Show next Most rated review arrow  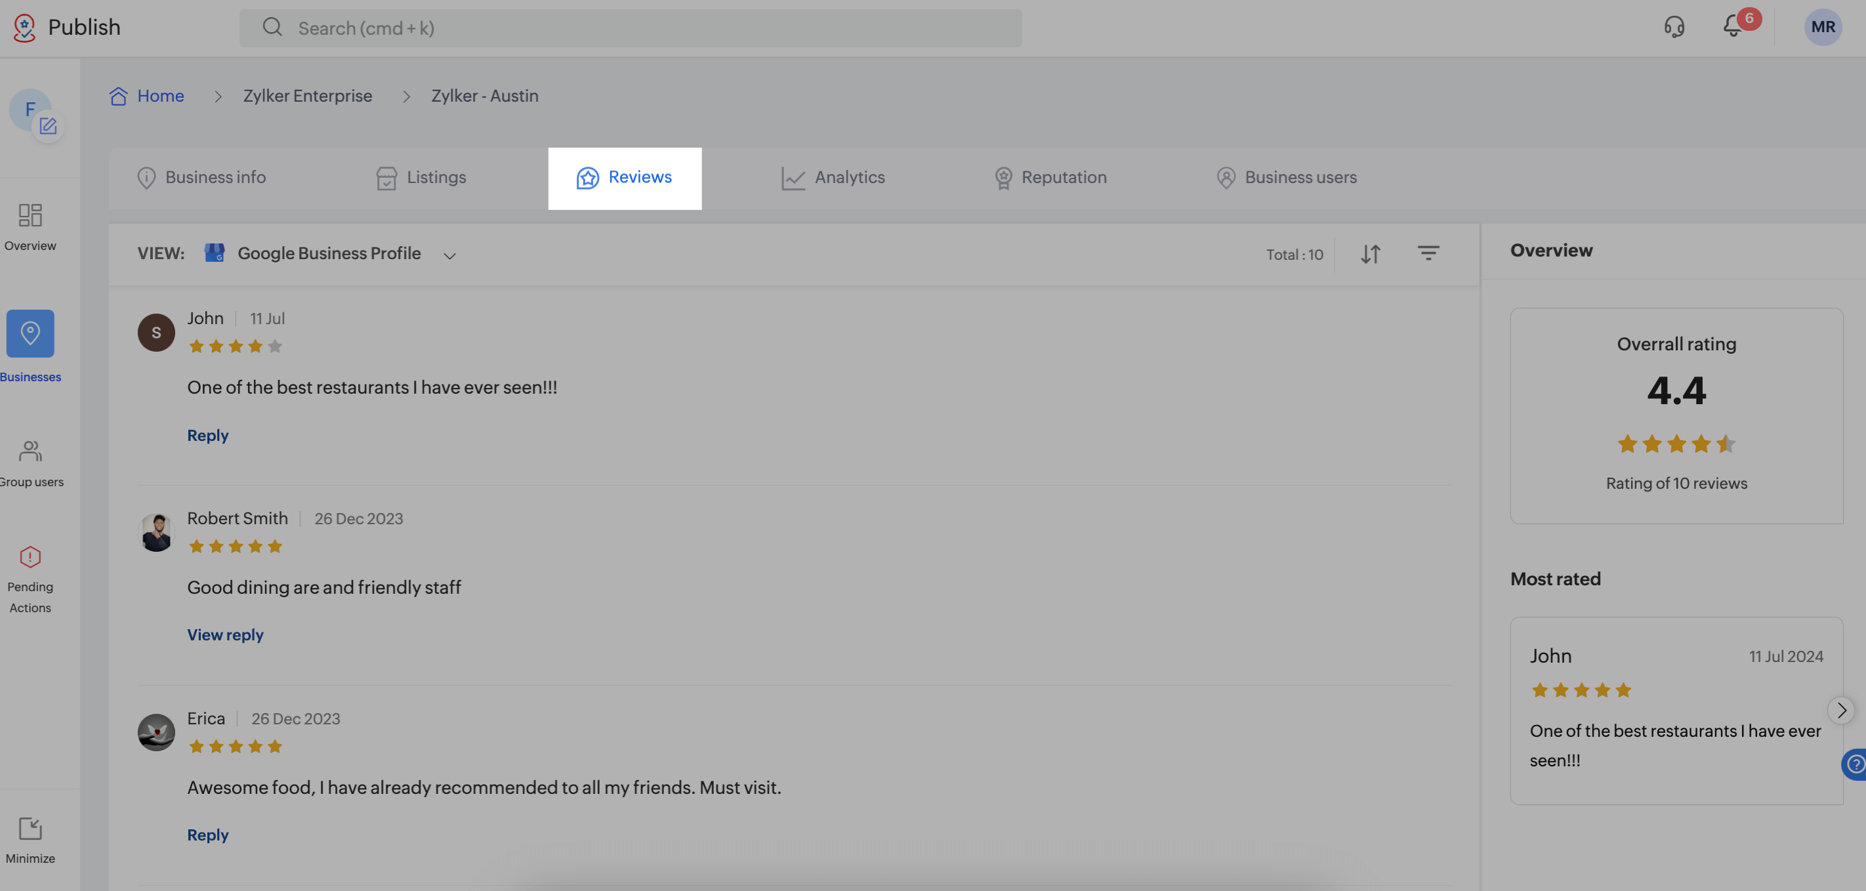click(x=1841, y=710)
